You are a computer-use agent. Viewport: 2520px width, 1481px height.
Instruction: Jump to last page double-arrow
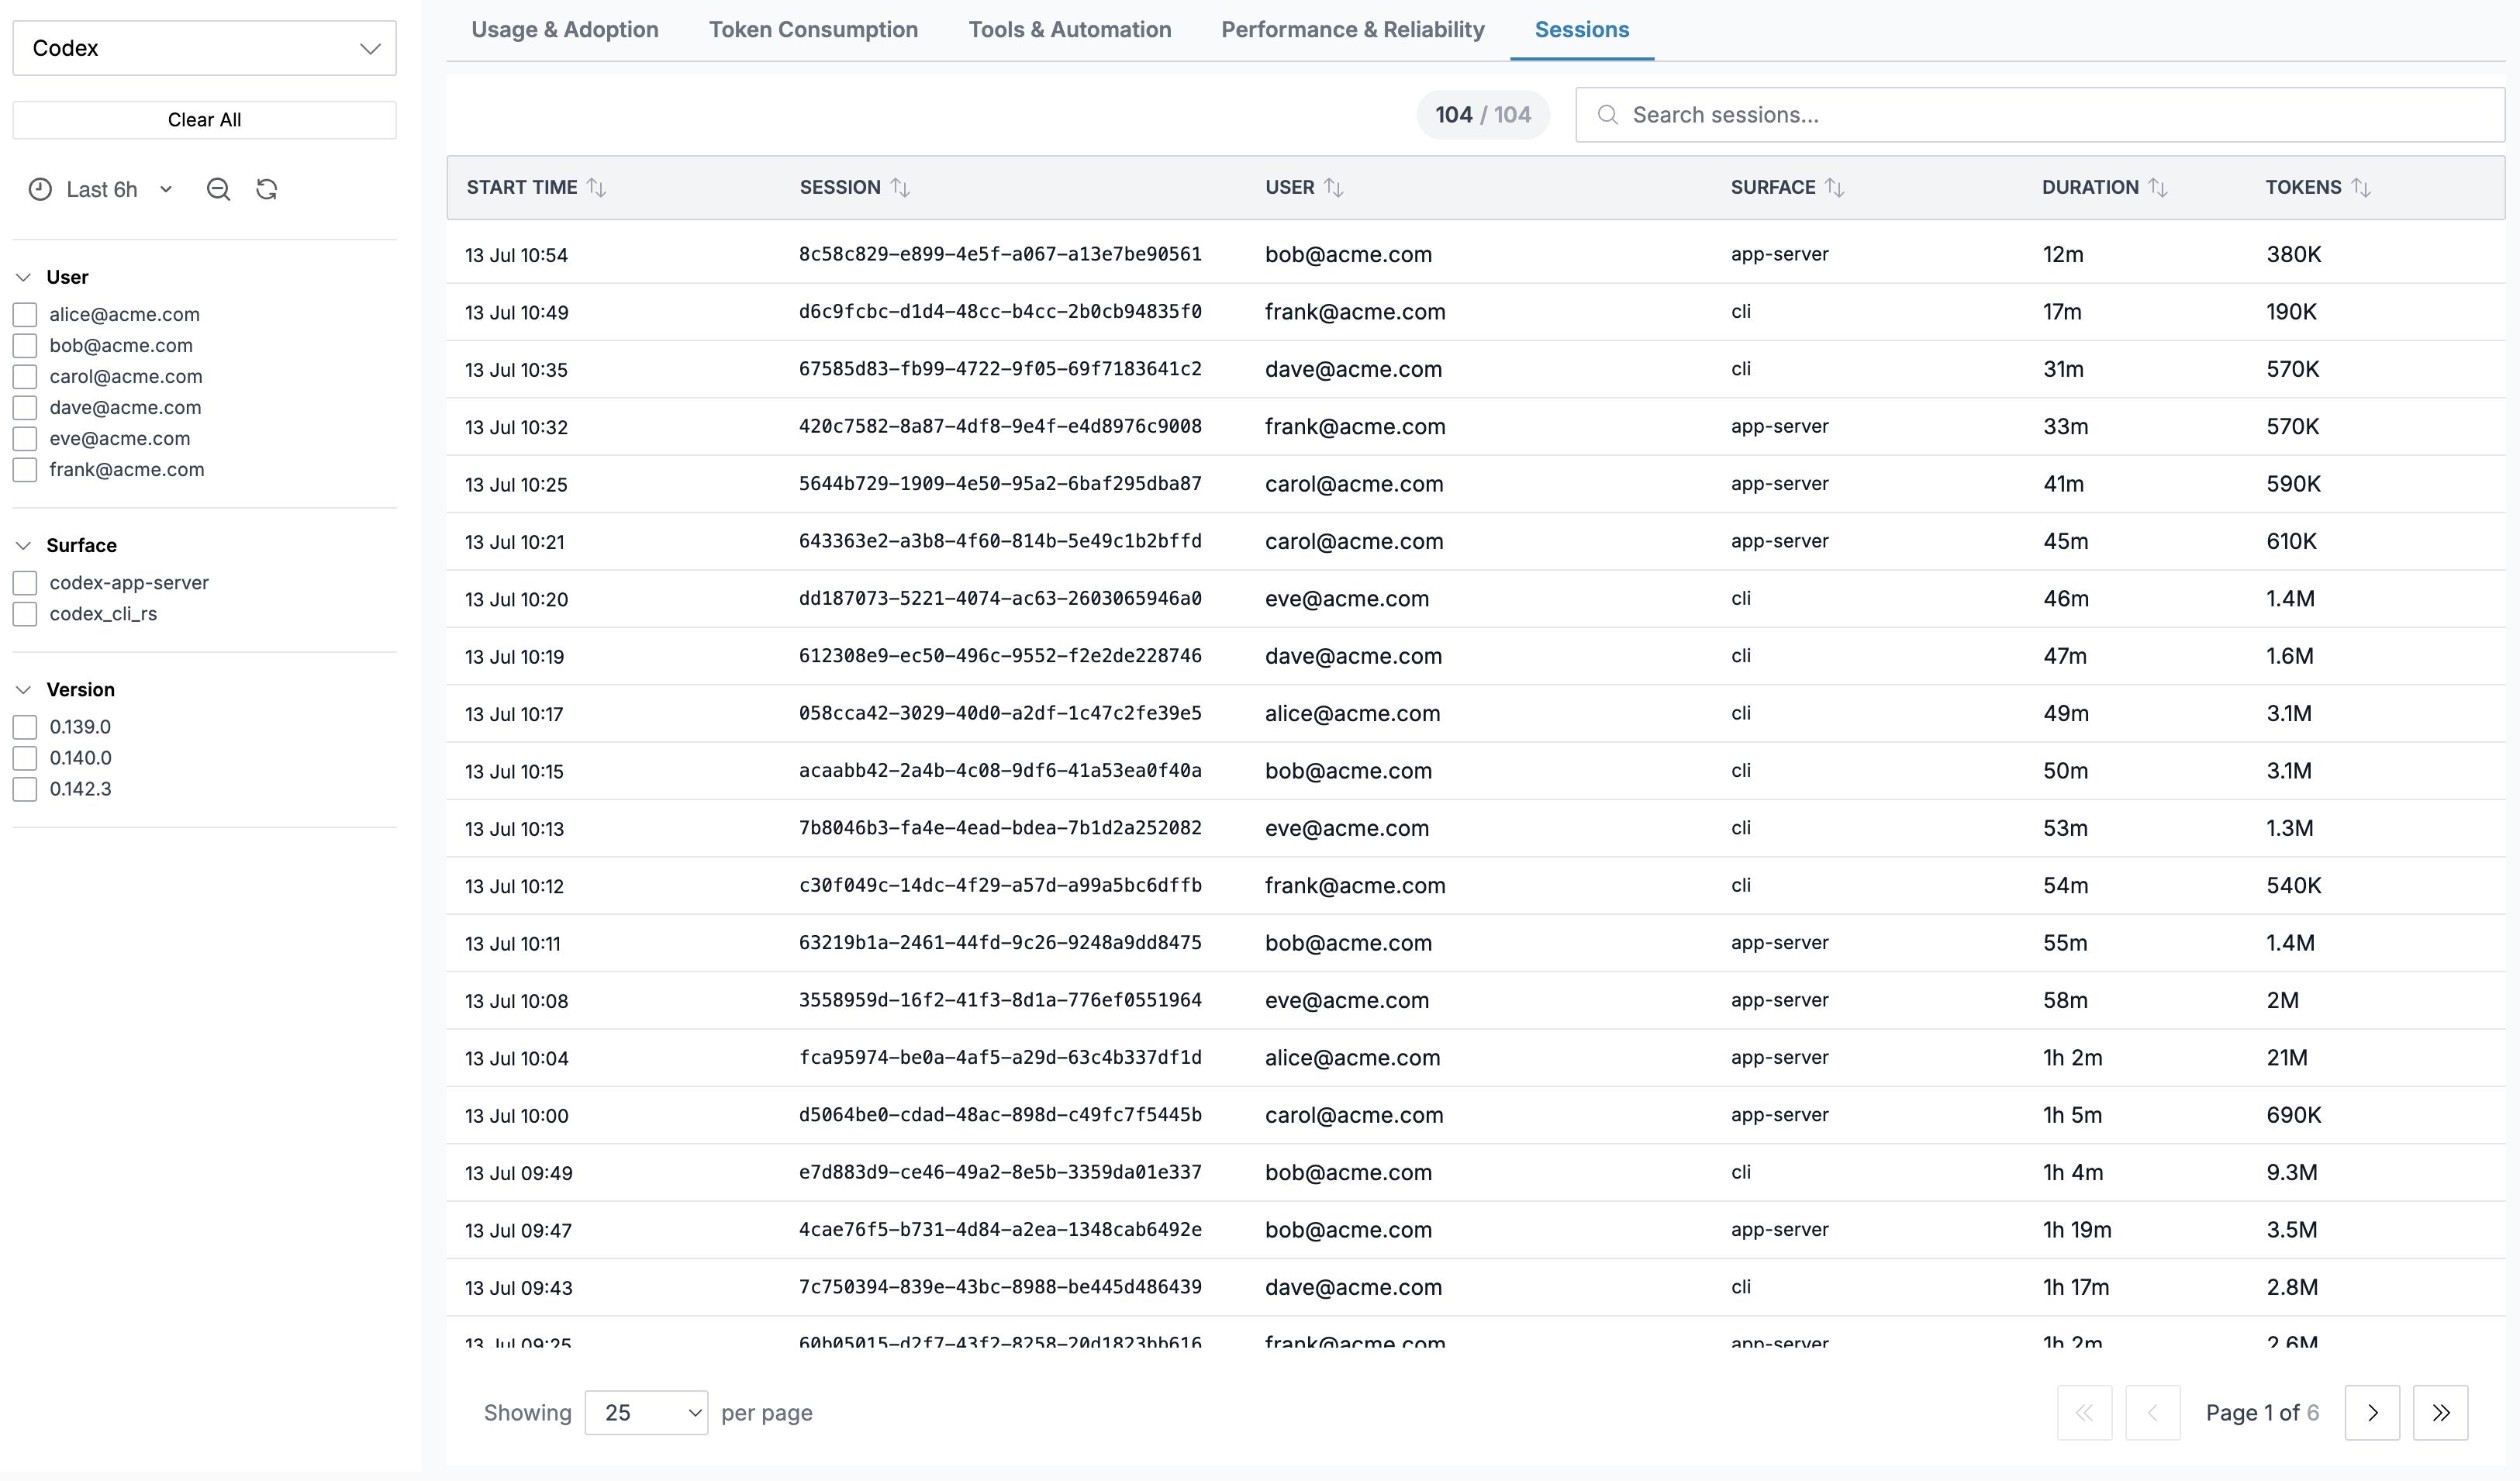(x=2440, y=1412)
